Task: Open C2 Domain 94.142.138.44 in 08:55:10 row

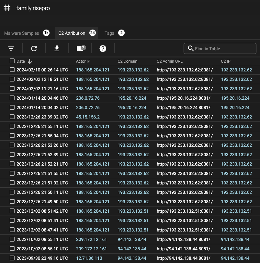Action: tap(132, 249)
